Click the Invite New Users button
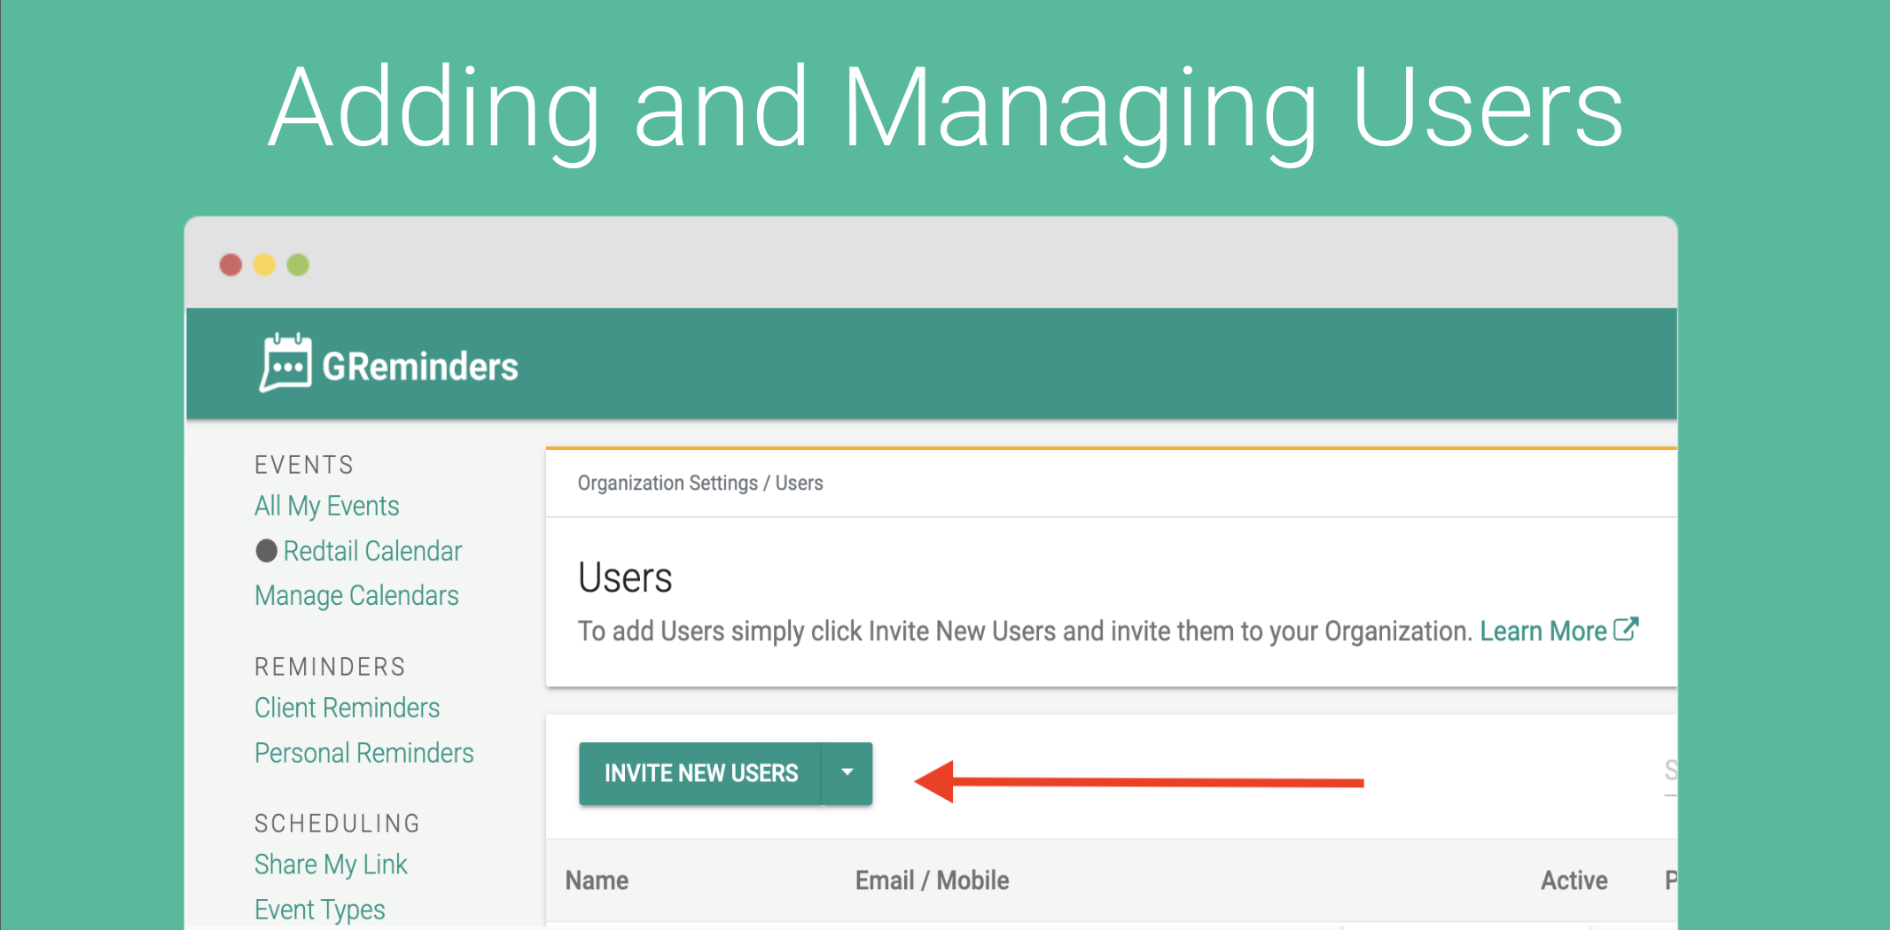Image resolution: width=1890 pixels, height=930 pixels. pos(700,773)
